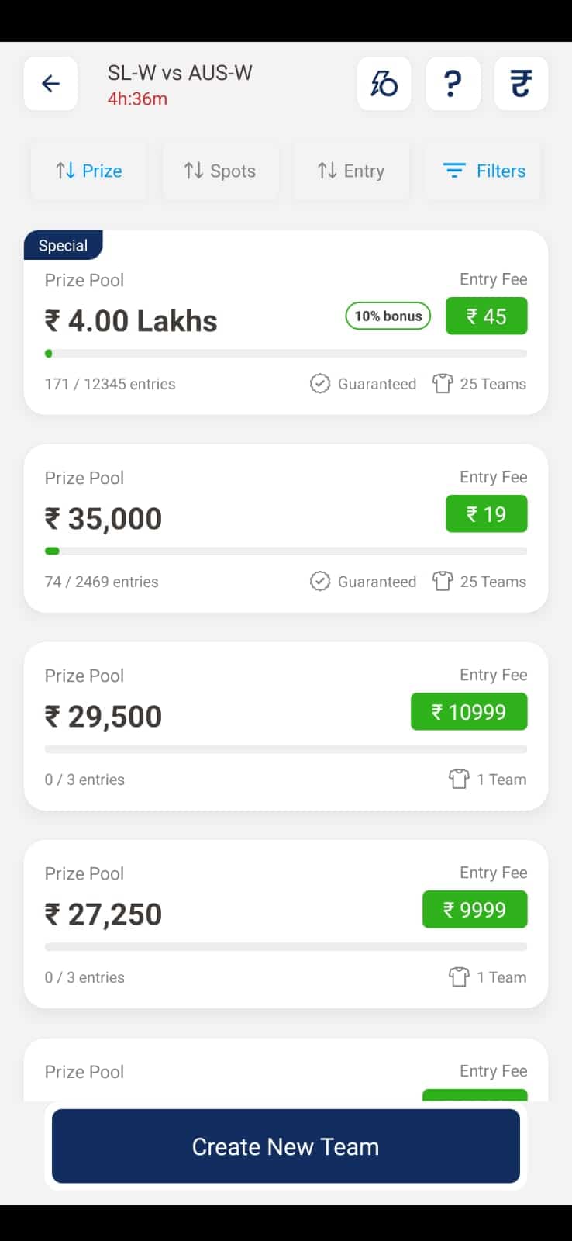Screen dimensions: 572x1241
Task: Open the Filters options
Action: click(483, 171)
